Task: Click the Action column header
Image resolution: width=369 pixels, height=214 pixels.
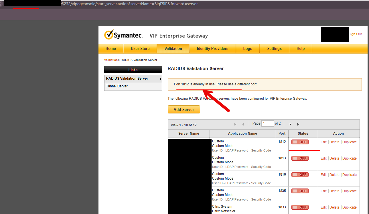Action: (338, 133)
